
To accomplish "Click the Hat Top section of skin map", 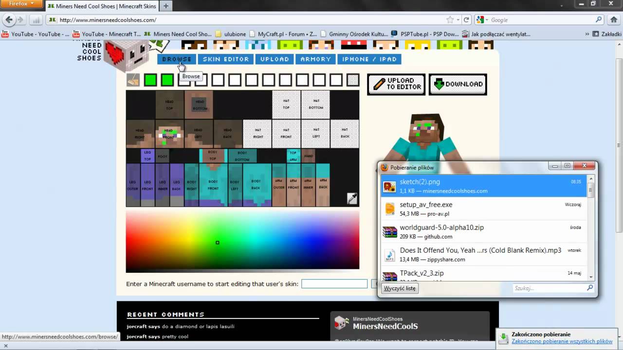I will click(286, 105).
